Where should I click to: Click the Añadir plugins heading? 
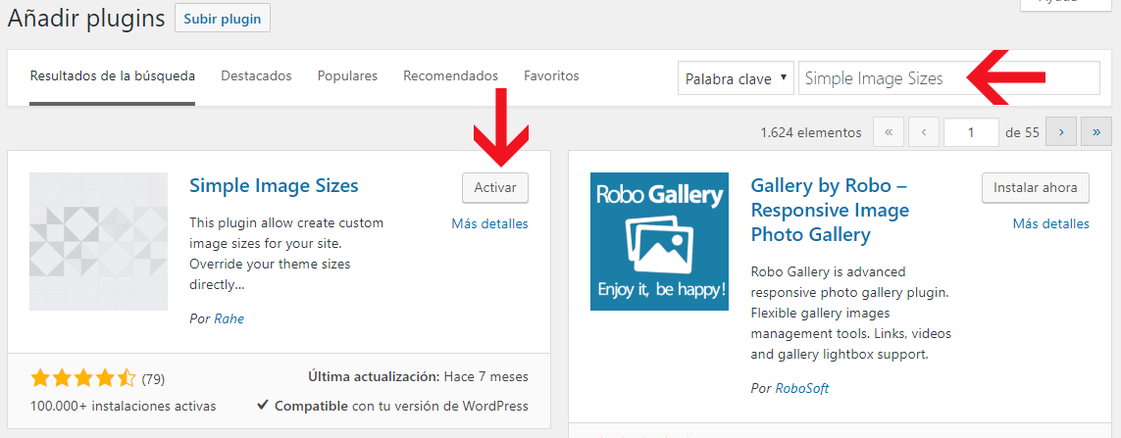[85, 19]
